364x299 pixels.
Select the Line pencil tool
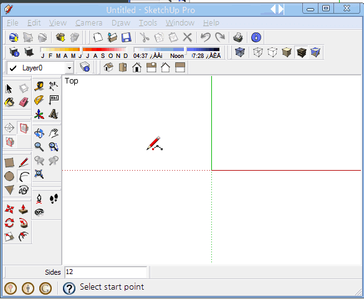[24, 163]
